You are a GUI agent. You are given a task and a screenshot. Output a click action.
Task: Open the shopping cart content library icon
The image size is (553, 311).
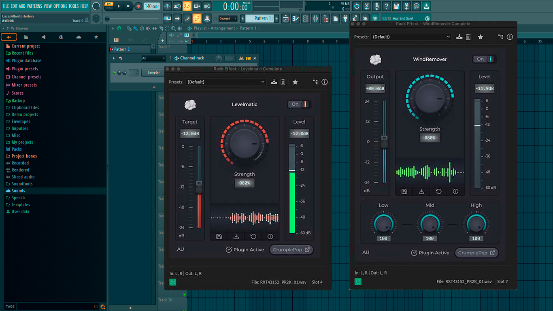[375, 18]
